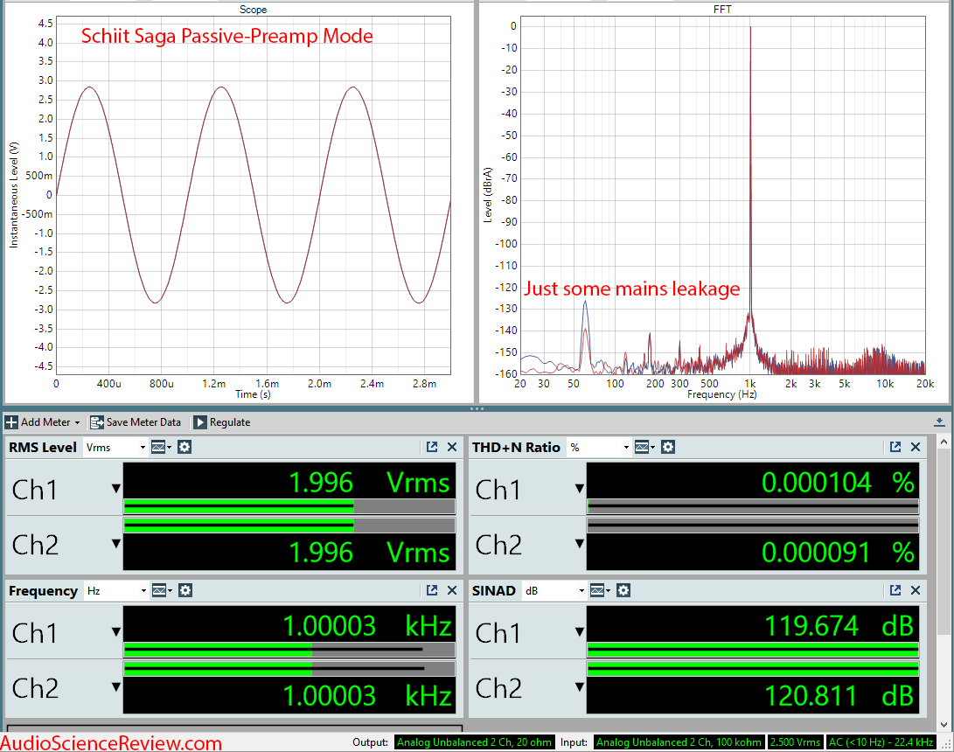Click Output Analog Unbalanced 2 Ch, 20 ohm status
This screenshot has height=752, width=954.
click(x=474, y=742)
